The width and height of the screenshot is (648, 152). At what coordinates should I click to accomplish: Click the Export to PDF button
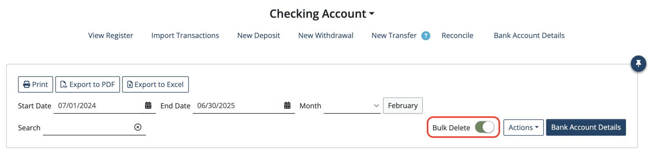coord(88,85)
